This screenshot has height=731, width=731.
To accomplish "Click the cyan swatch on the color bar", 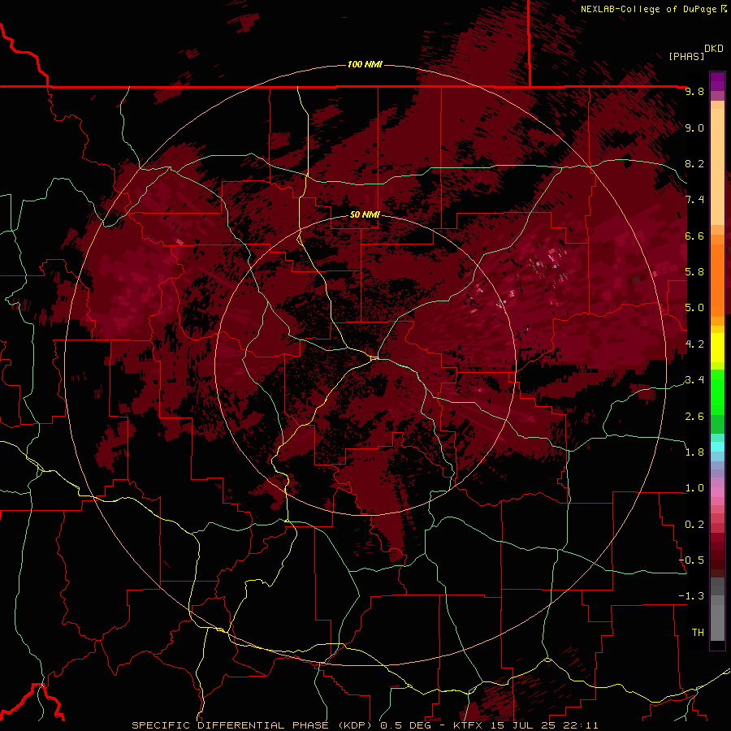I will (x=717, y=446).
